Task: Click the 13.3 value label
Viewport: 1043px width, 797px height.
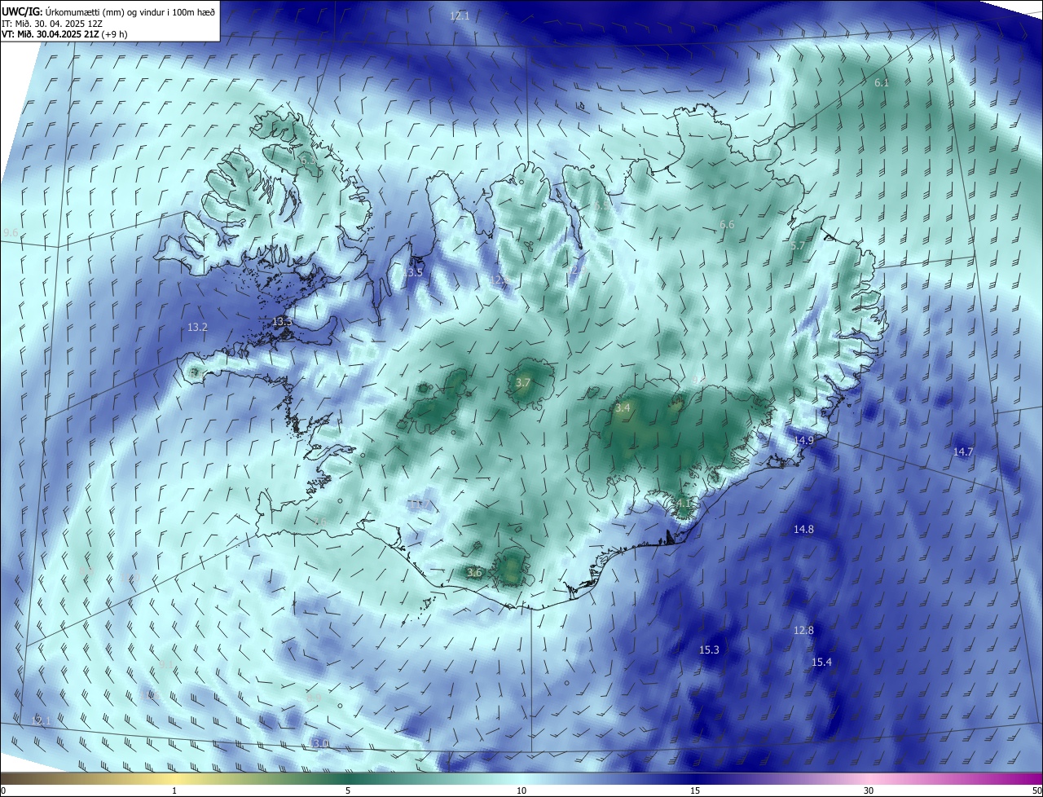Action: coord(282,322)
